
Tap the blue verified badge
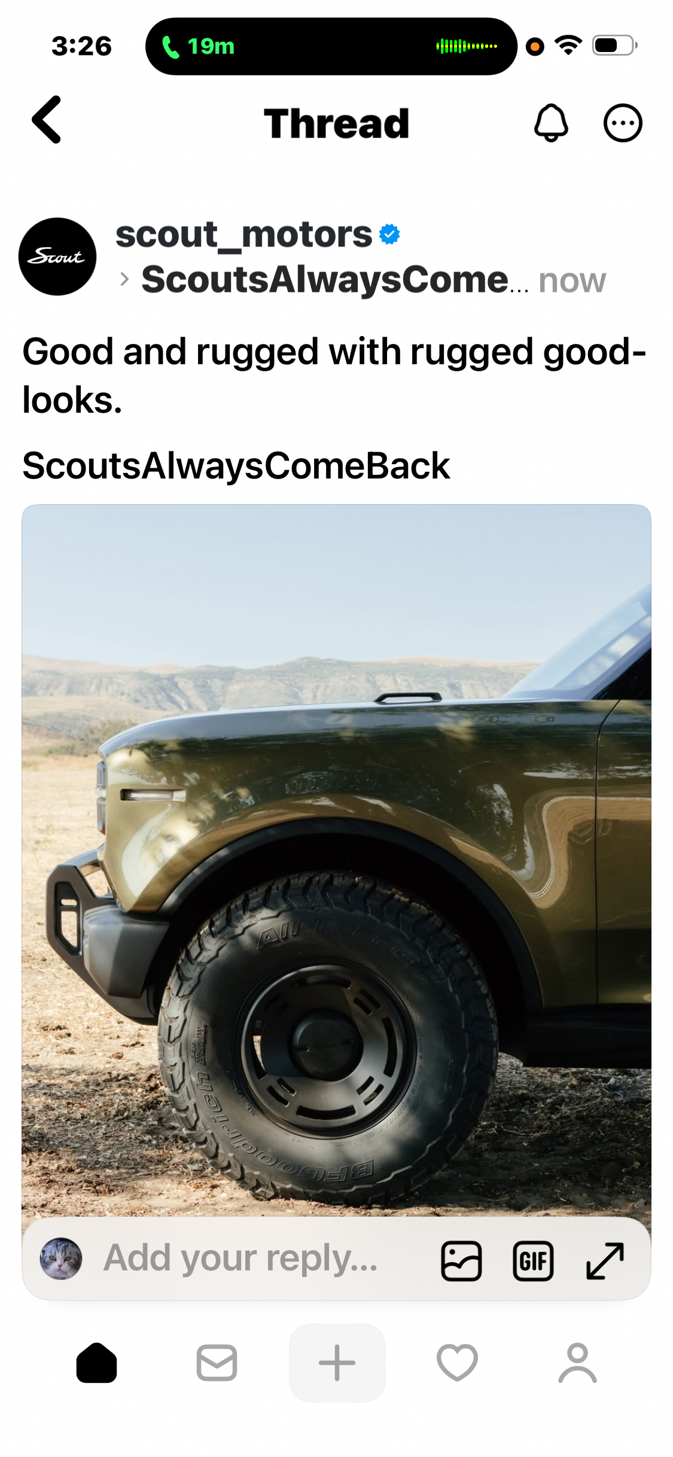389,234
